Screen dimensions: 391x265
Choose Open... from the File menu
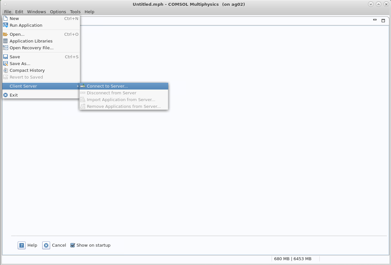click(41, 34)
